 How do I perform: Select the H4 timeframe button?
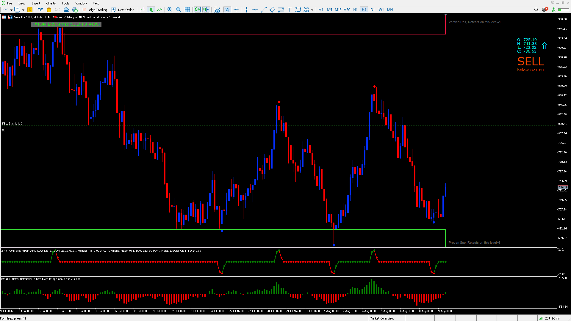tap(364, 10)
